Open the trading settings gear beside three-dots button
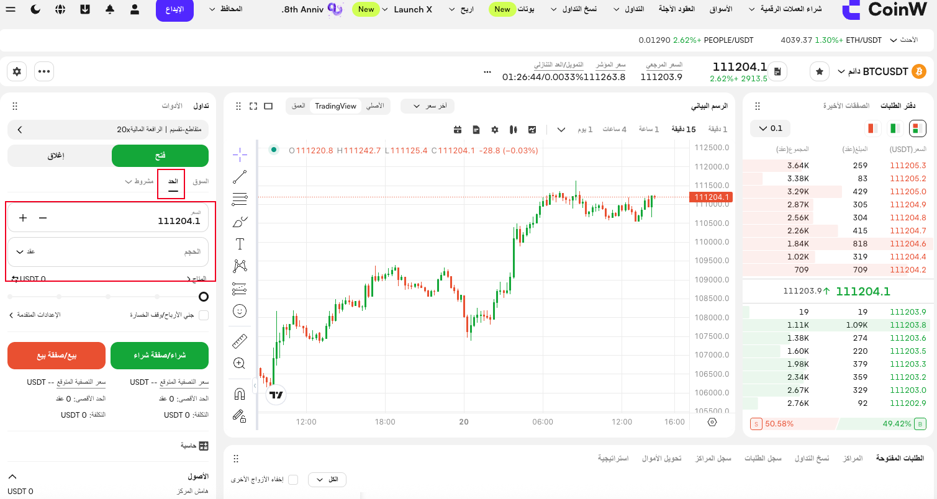The image size is (937, 499). (17, 71)
